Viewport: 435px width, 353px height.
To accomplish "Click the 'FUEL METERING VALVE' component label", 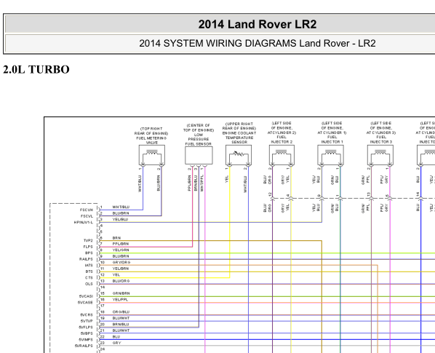I will coord(152,140).
